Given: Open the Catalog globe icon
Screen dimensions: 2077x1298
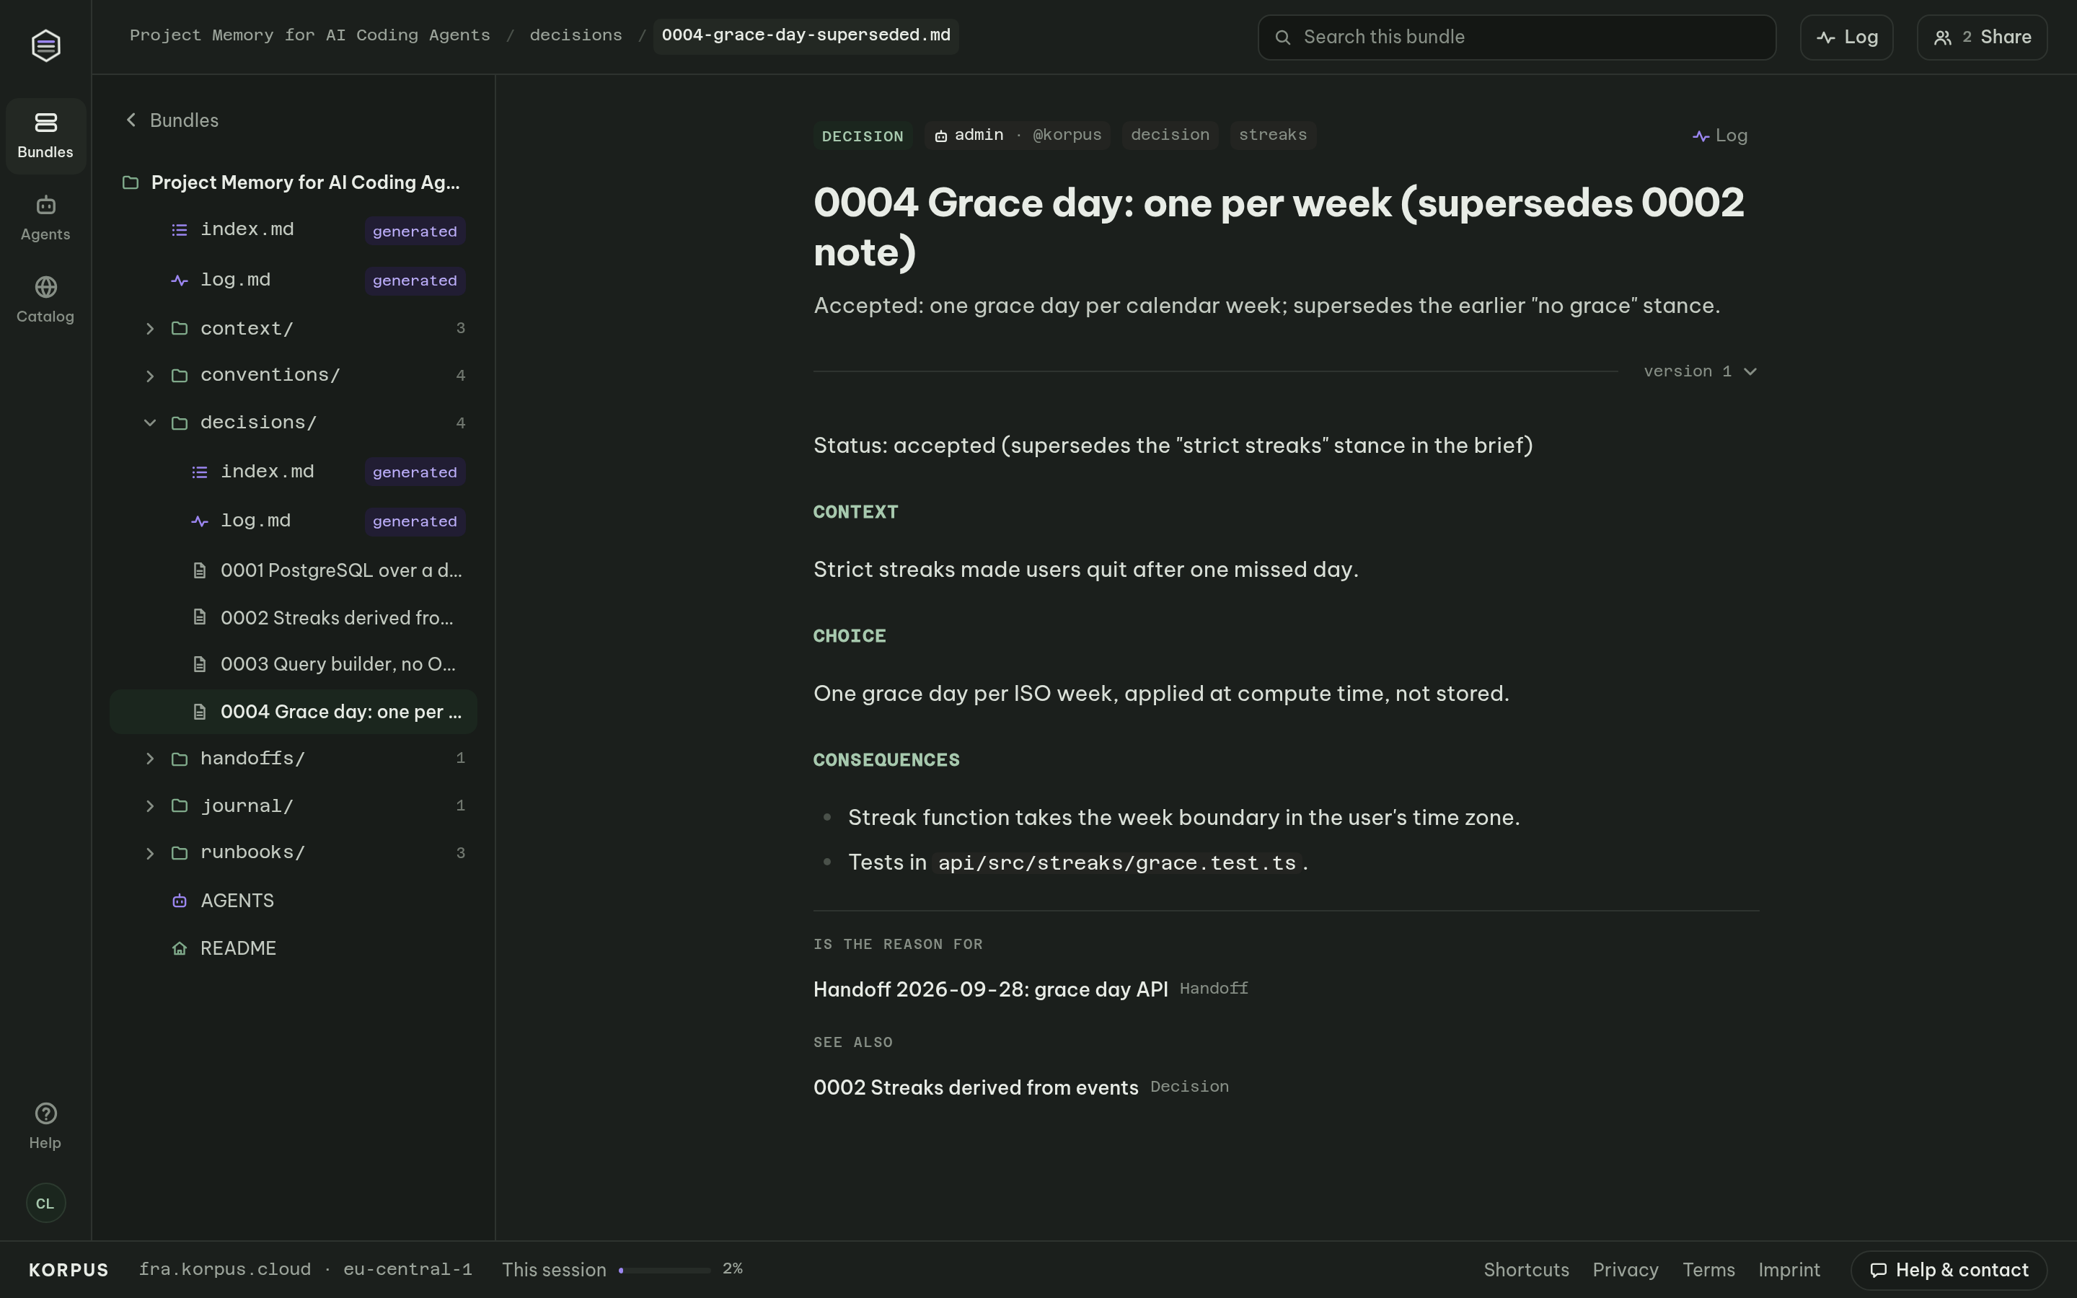Looking at the screenshot, I should [x=45, y=287].
